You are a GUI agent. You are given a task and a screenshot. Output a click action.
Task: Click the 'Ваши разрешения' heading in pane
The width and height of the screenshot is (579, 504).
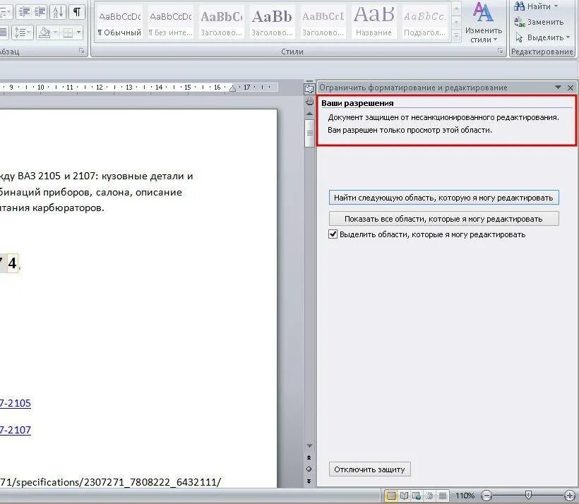[x=357, y=103]
